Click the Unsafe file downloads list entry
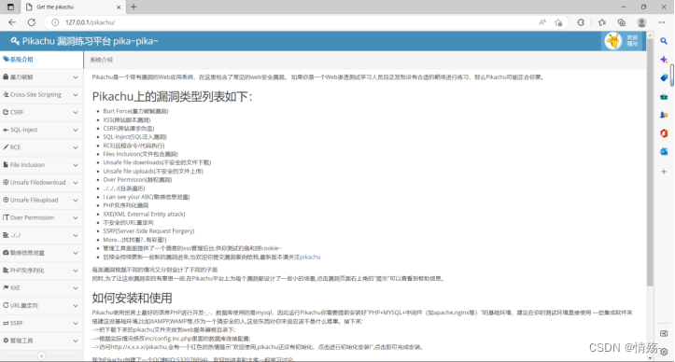The height and width of the screenshot is (362, 675). 157,162
